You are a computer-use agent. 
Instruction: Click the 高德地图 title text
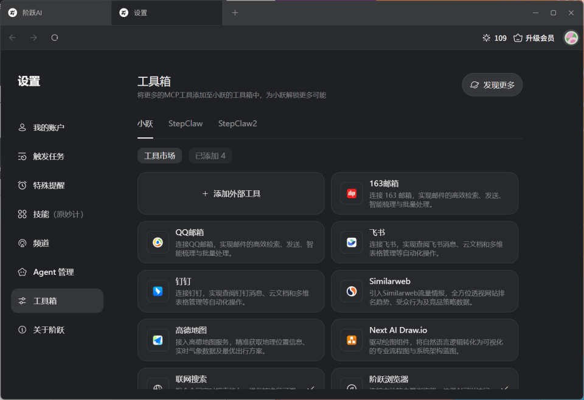[191, 330]
